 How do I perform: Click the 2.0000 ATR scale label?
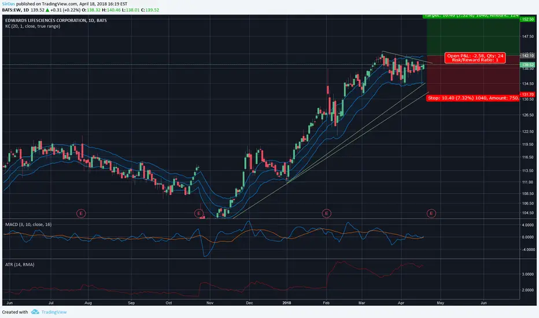(527, 290)
